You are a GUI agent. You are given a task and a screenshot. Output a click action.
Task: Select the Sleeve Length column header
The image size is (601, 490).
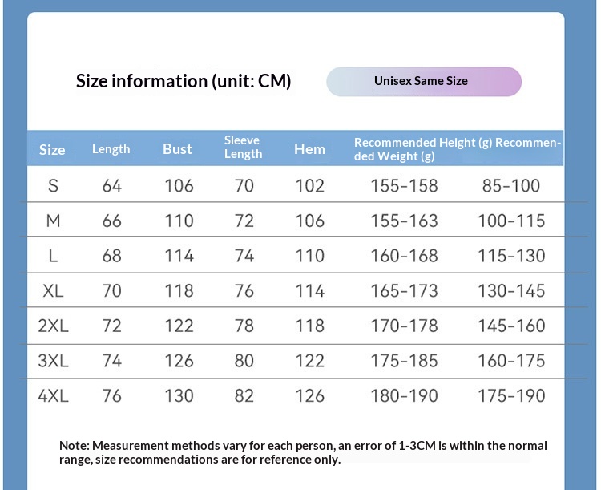(x=243, y=148)
